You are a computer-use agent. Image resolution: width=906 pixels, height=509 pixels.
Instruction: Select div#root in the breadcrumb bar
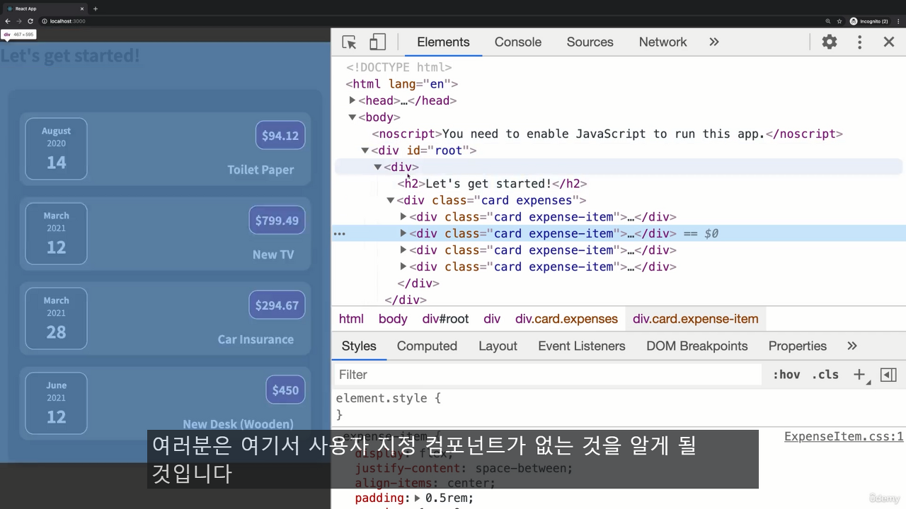click(x=446, y=319)
